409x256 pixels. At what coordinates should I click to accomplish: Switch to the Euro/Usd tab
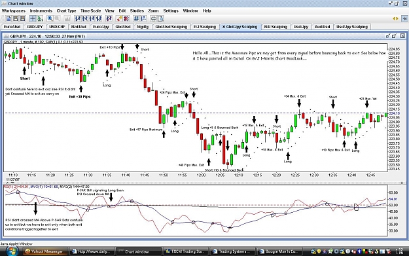[12, 27]
